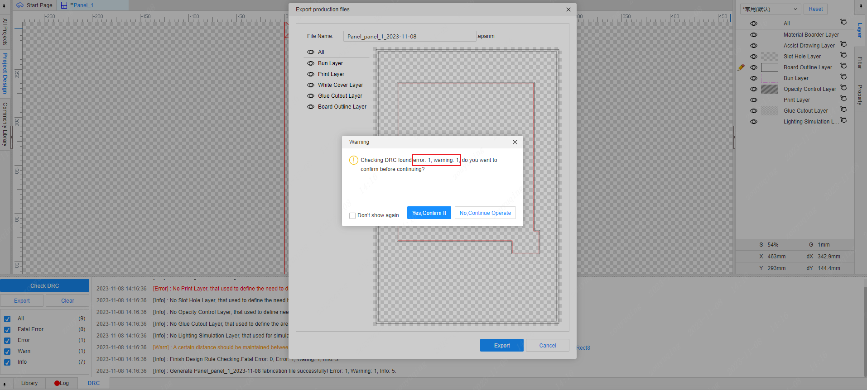Image resolution: width=867 pixels, height=390 pixels.
Task: Close the Warning dialog with its X
Action: (x=515, y=142)
